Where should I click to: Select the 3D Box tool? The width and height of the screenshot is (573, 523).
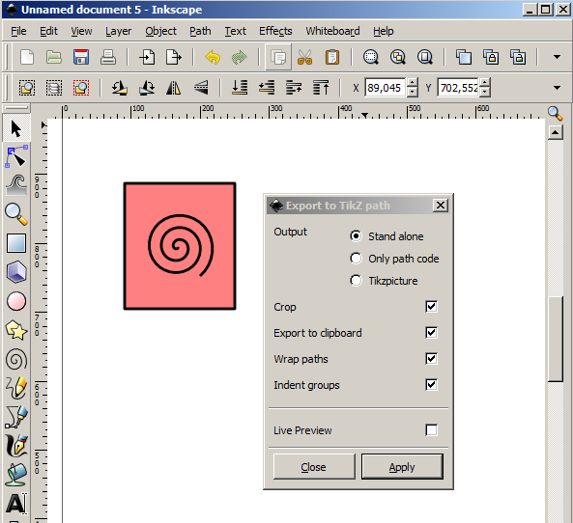pyautogui.click(x=16, y=272)
